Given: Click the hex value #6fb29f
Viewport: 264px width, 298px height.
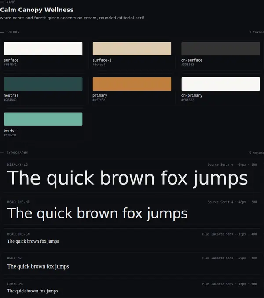Looking at the screenshot, I should (x=10, y=135).
